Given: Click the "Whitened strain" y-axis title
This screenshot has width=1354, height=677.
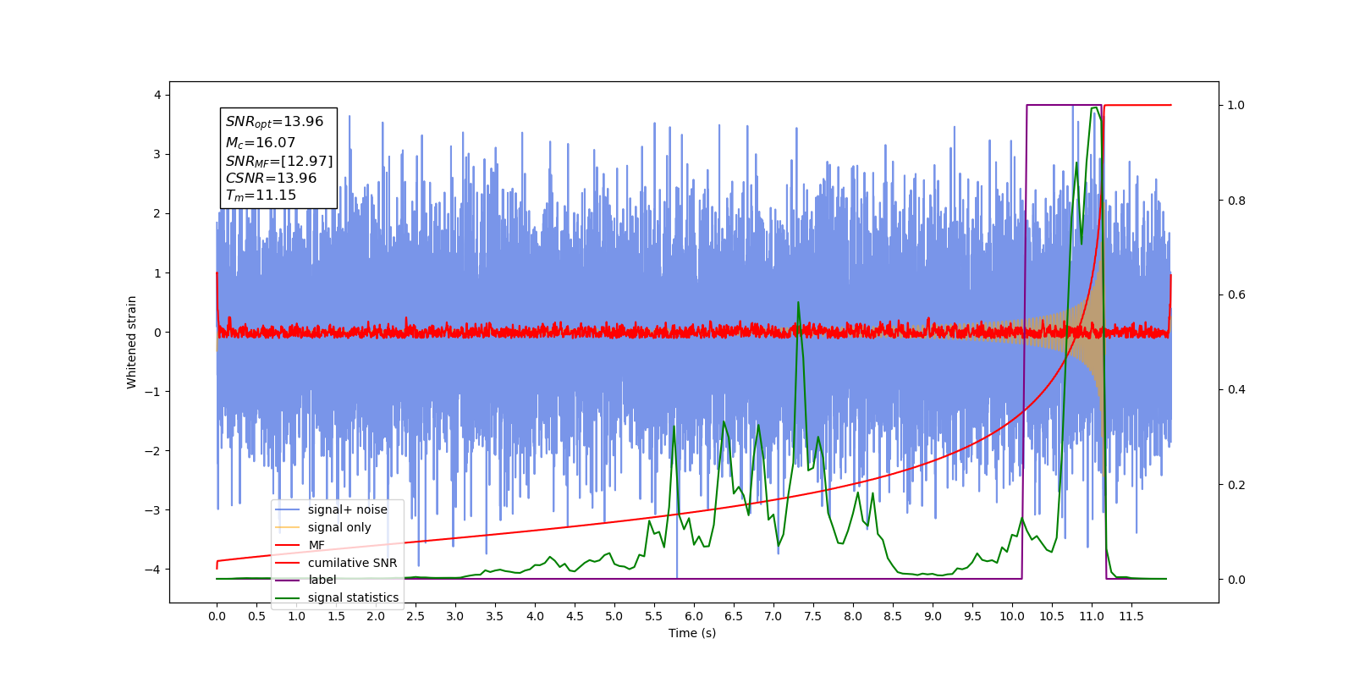Looking at the screenshot, I should click(x=132, y=342).
